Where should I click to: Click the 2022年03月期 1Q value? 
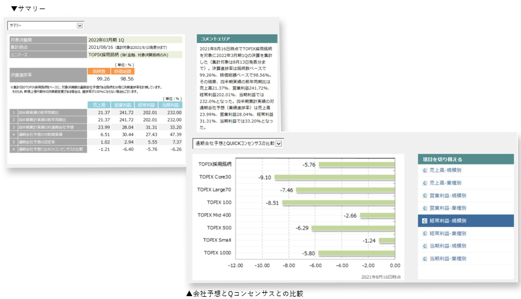(x=106, y=40)
